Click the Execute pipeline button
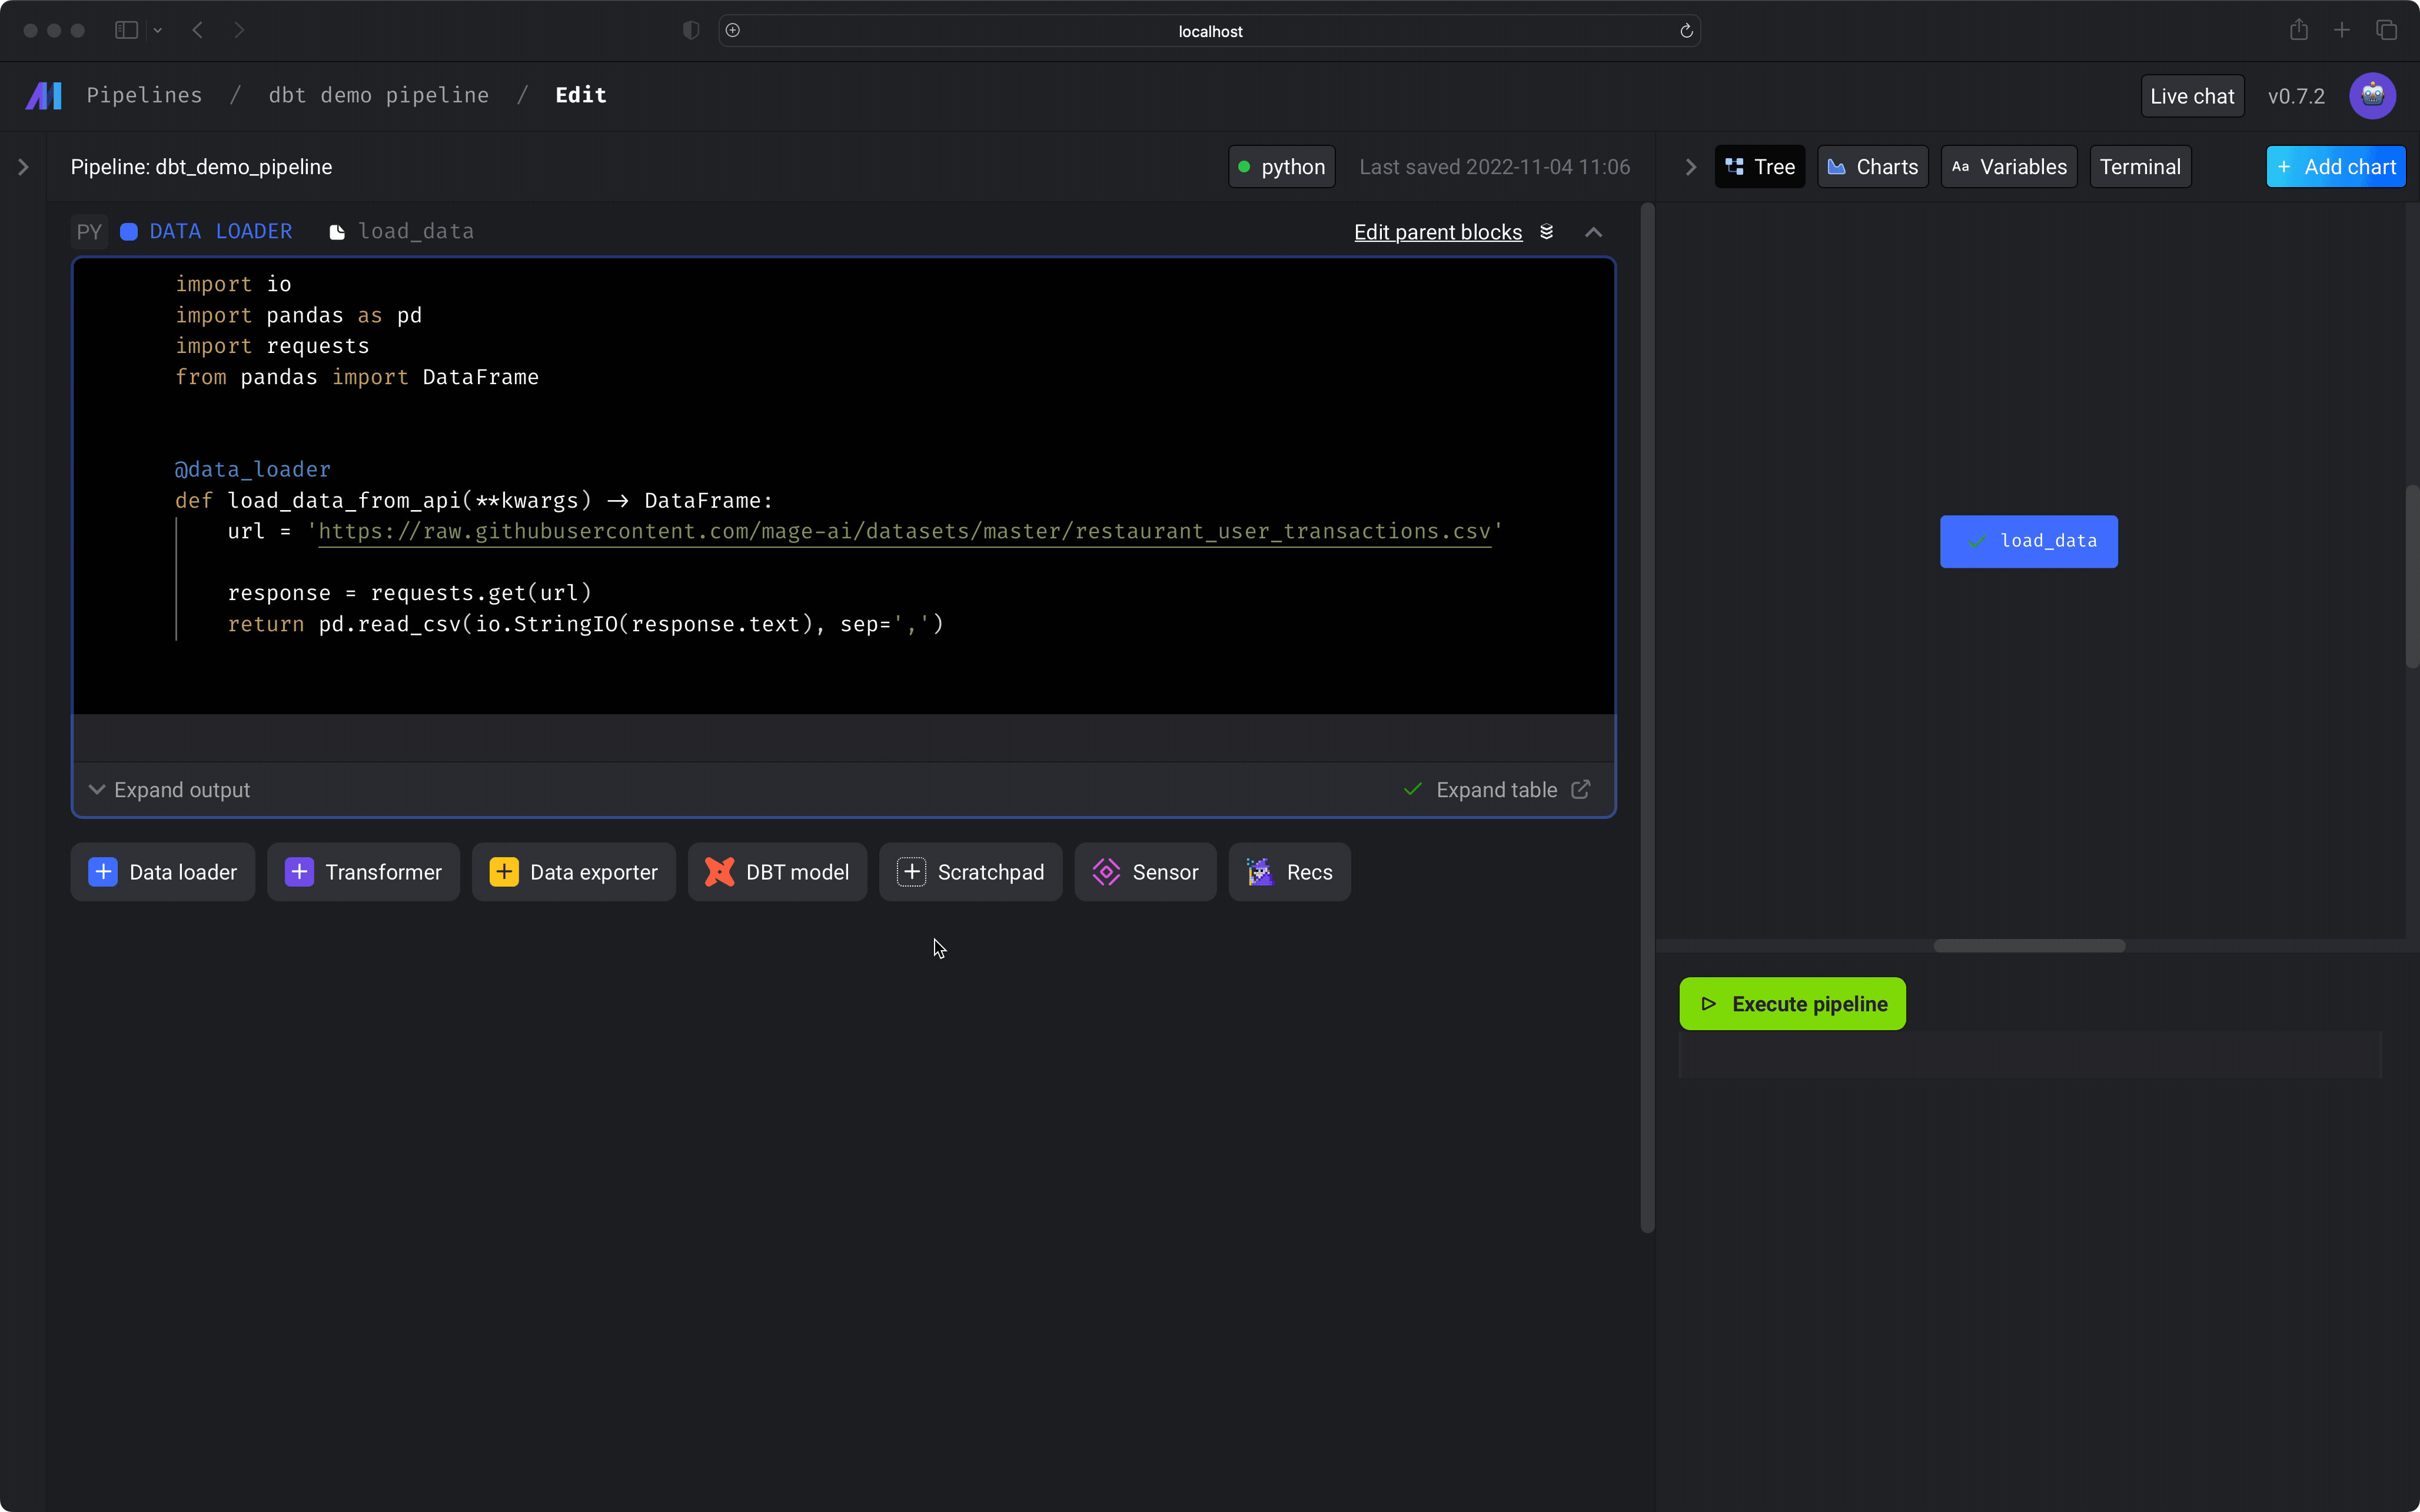The width and height of the screenshot is (2420, 1512). 1792,1004
